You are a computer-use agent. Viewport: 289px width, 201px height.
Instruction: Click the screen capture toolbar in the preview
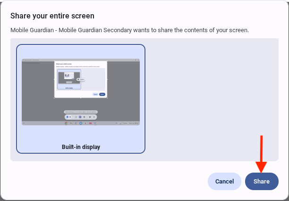click(x=81, y=116)
